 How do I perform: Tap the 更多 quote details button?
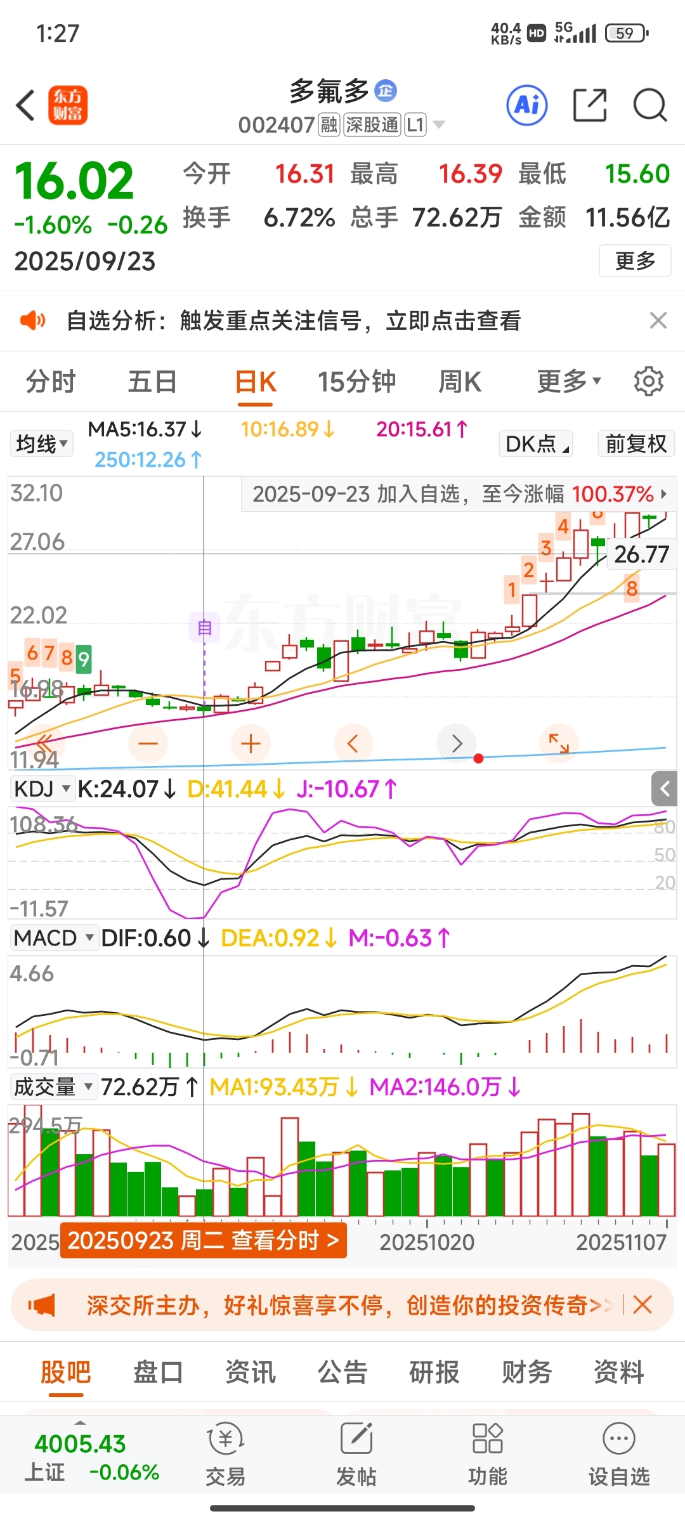(635, 261)
